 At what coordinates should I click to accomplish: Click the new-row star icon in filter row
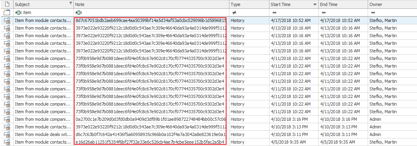coord(7,12)
